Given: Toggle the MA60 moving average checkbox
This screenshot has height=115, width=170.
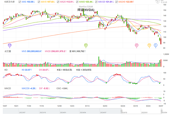Looking at the screenshot, I should coord(77,2).
